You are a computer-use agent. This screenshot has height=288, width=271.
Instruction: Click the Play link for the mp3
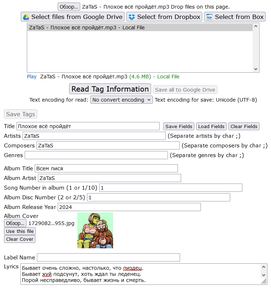pyautogui.click(x=32, y=77)
